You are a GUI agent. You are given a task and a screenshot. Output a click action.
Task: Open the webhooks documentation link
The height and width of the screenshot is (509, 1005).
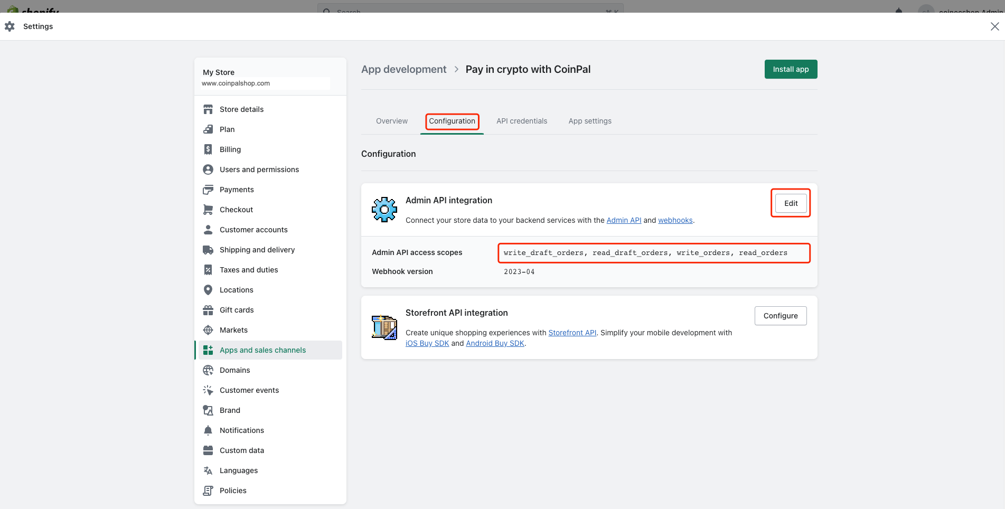(x=675, y=220)
